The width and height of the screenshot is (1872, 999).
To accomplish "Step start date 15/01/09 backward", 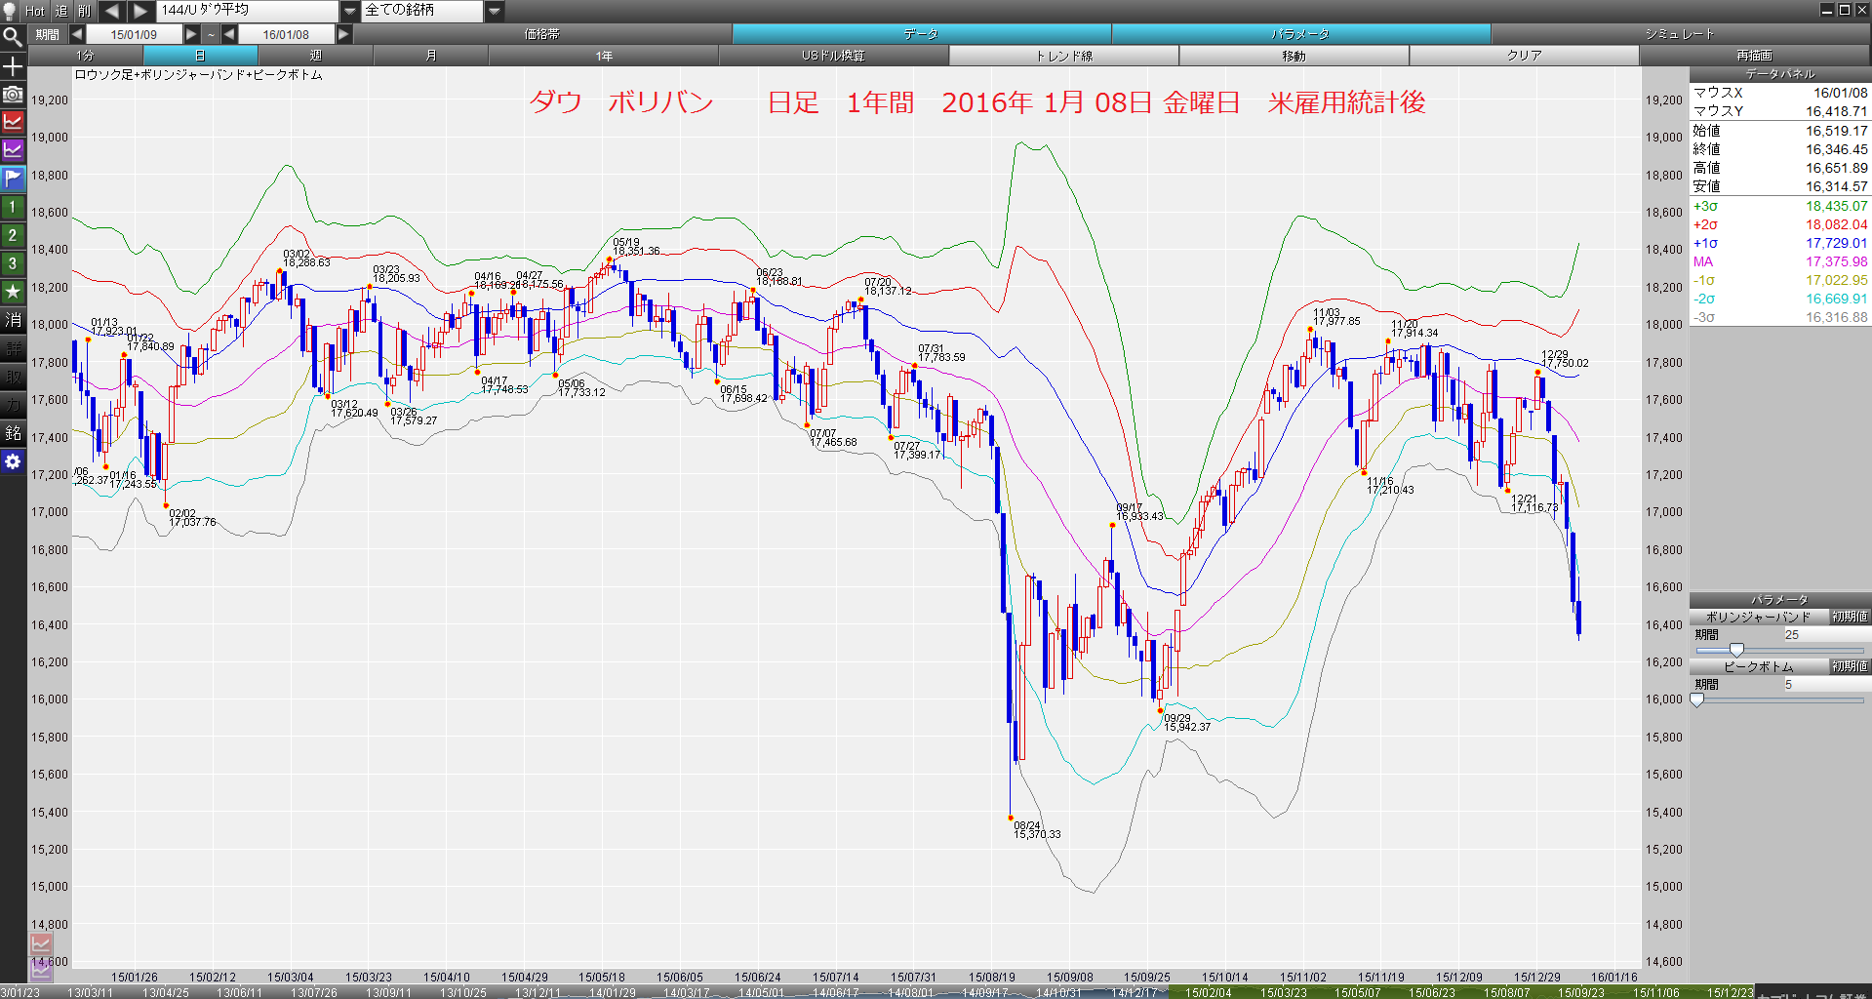I will pyautogui.click(x=77, y=34).
